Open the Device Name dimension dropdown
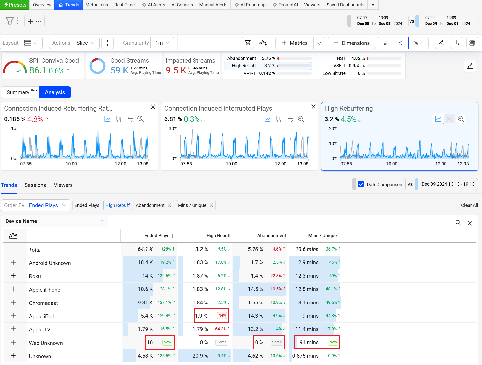The height and width of the screenshot is (365, 482). 54,221
